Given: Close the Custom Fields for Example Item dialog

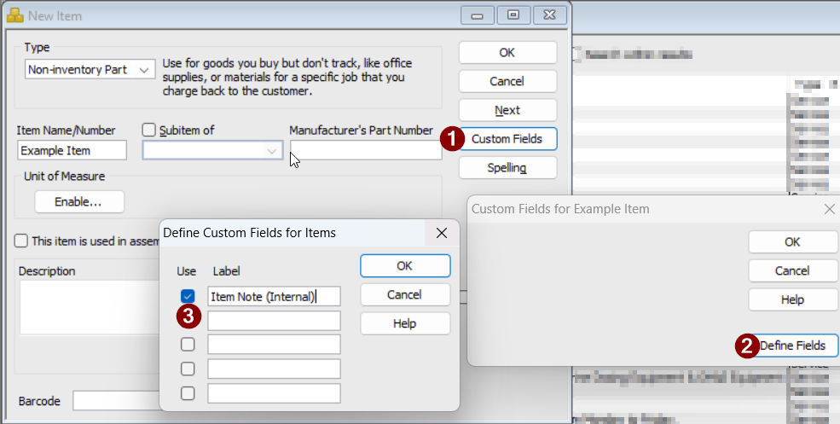Looking at the screenshot, I should (x=829, y=209).
